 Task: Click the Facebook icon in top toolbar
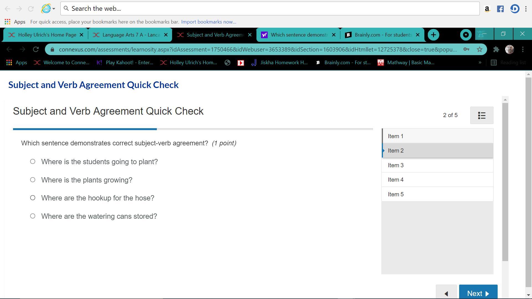pyautogui.click(x=500, y=9)
